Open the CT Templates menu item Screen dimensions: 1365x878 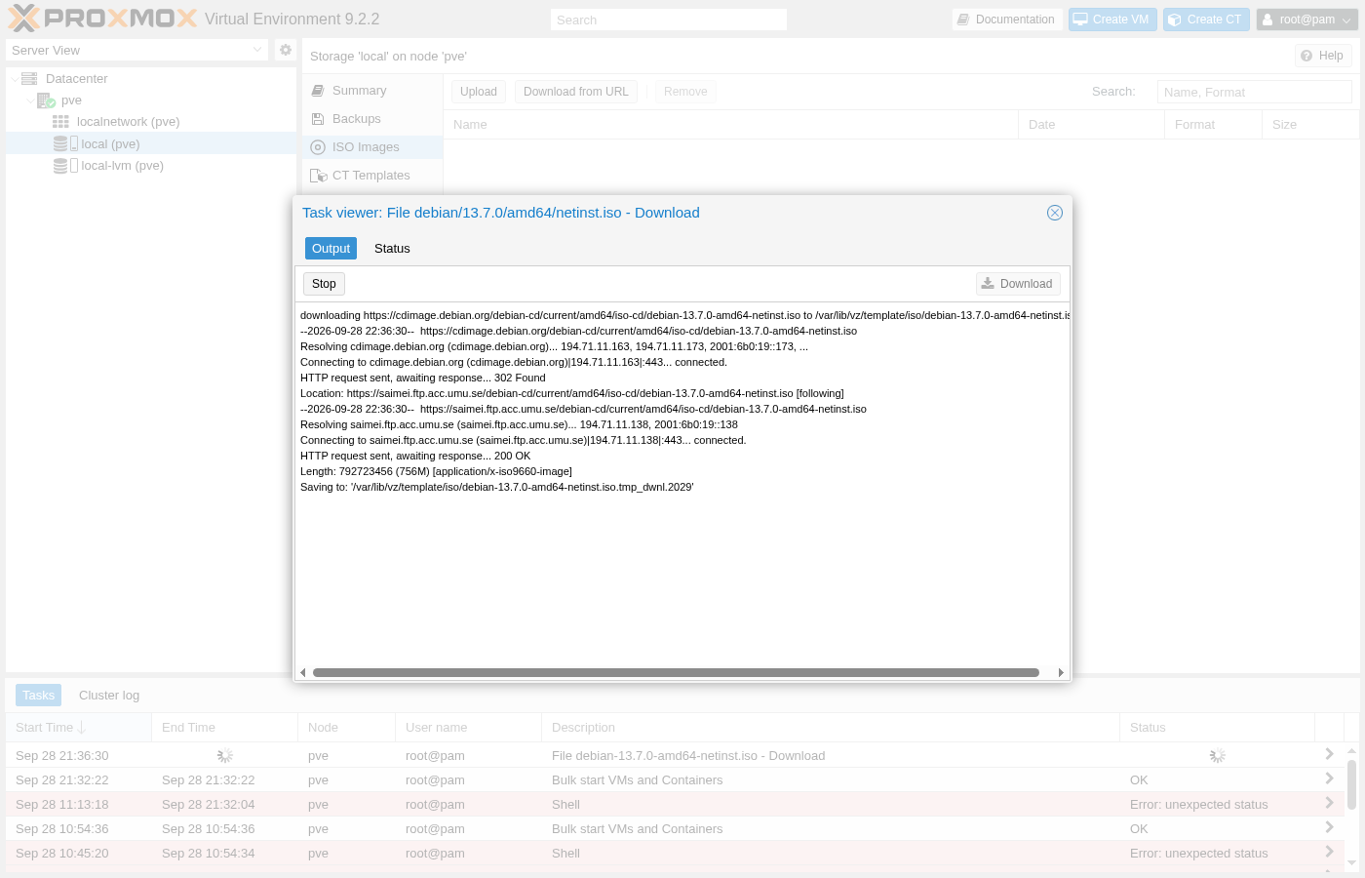point(372,176)
